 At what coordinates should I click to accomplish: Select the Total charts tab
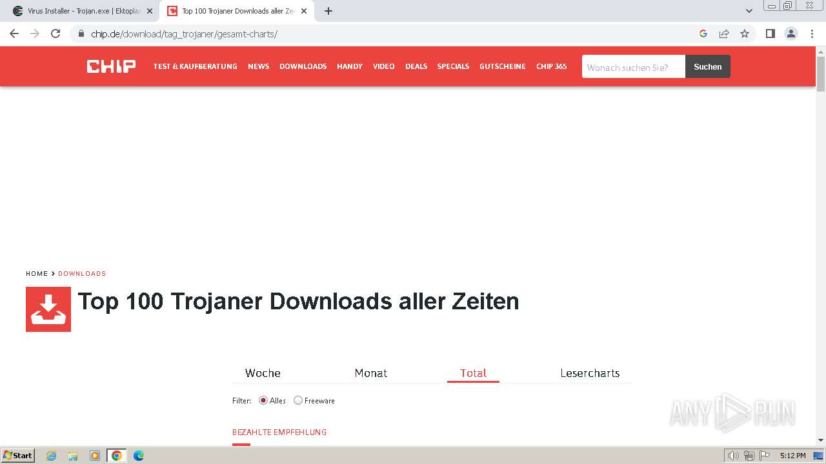(x=473, y=373)
